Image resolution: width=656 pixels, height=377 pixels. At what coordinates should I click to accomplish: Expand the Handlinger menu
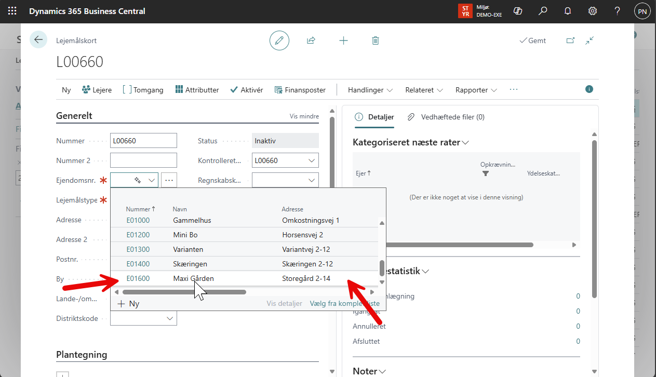pyautogui.click(x=370, y=90)
